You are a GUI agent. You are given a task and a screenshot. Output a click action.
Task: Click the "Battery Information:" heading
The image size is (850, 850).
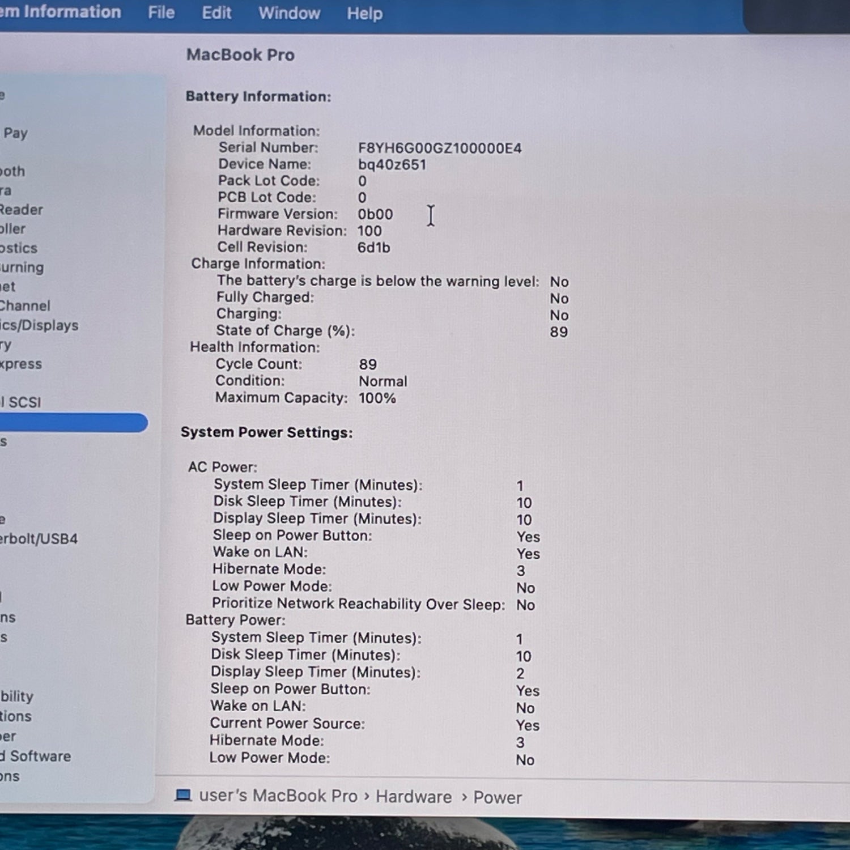click(x=258, y=96)
